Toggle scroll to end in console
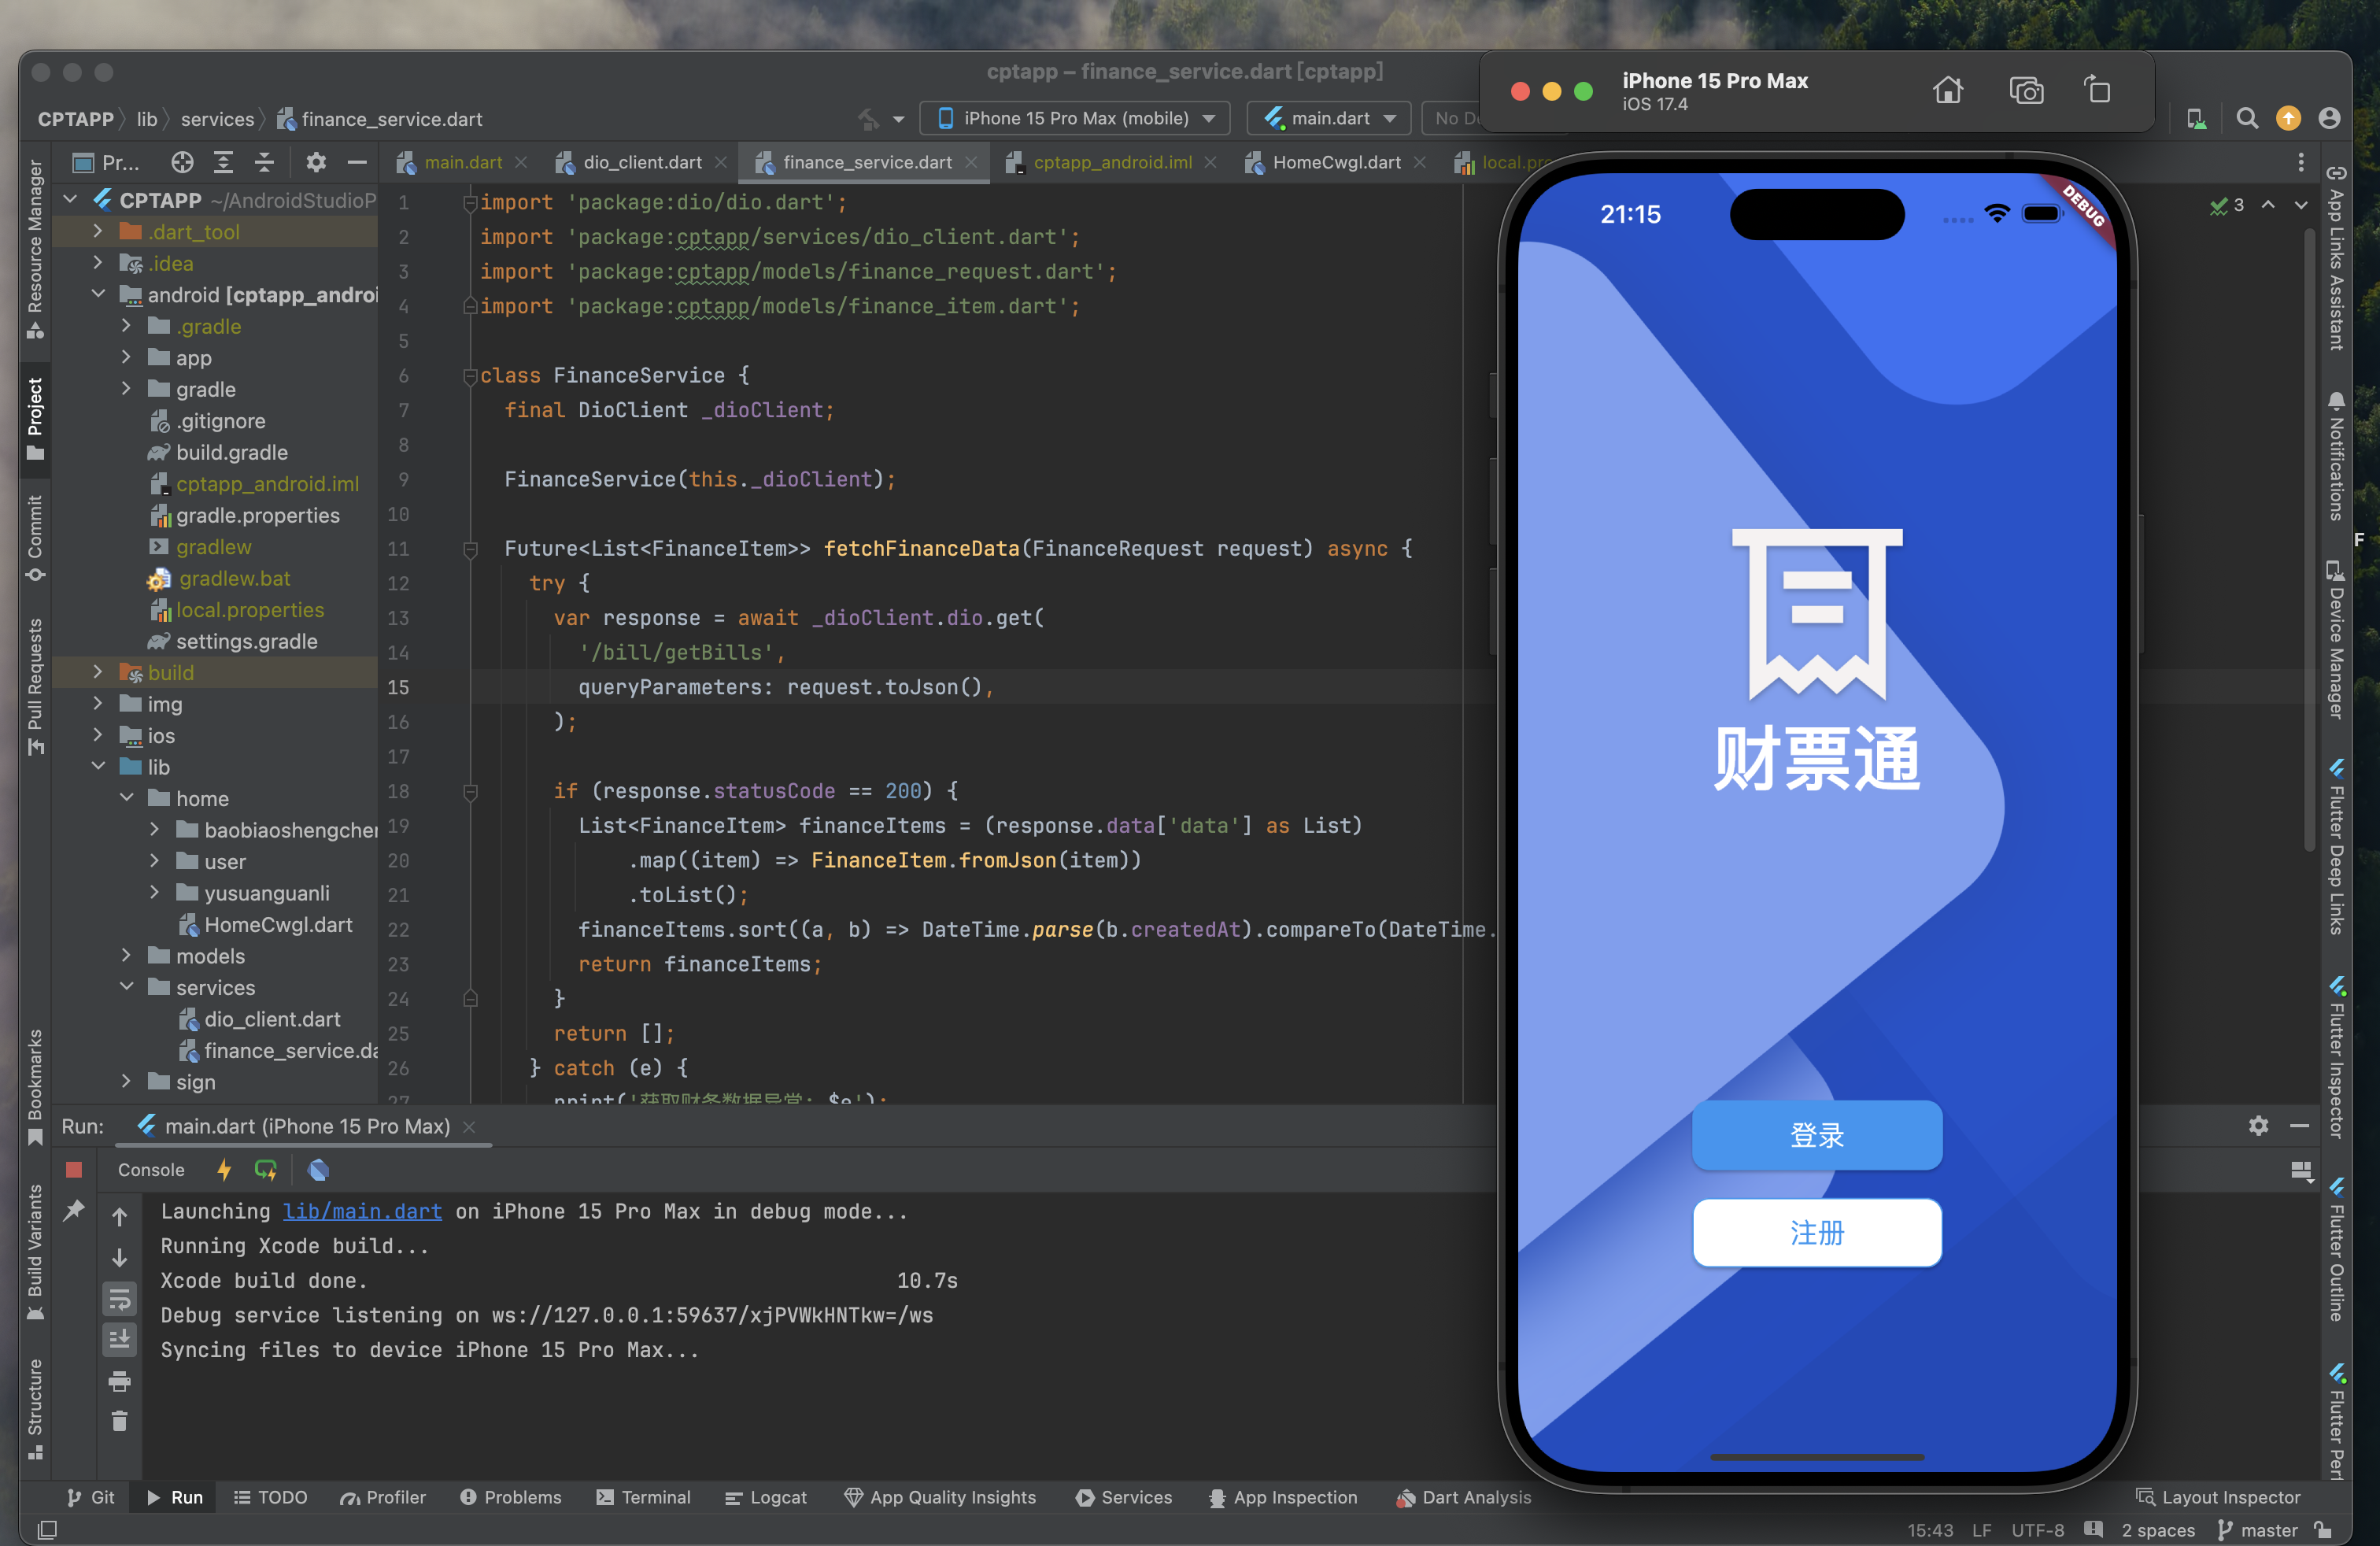2380x1546 pixels. click(x=119, y=1339)
